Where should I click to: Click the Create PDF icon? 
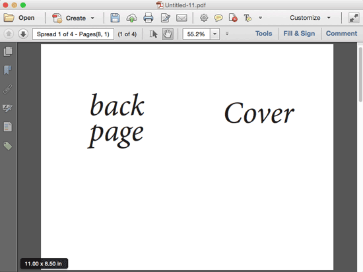pyautogui.click(x=57, y=18)
